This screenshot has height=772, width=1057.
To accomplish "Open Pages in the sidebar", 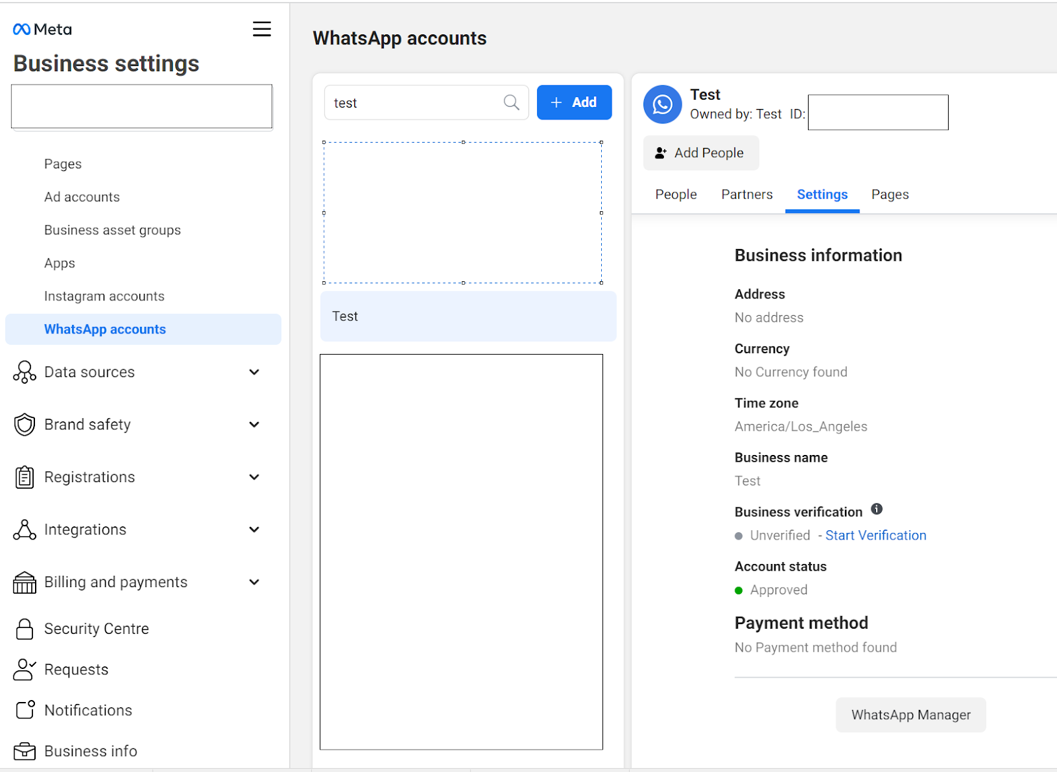I will pyautogui.click(x=63, y=164).
